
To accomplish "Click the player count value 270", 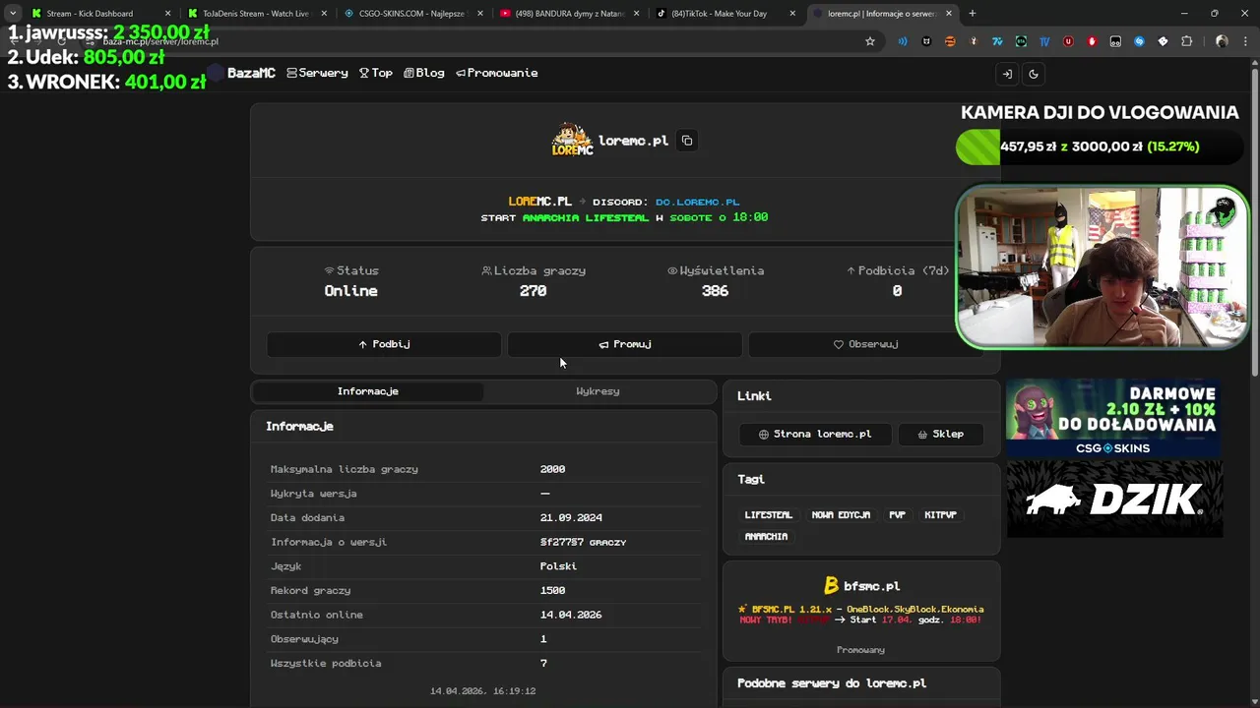I will 533,291.
